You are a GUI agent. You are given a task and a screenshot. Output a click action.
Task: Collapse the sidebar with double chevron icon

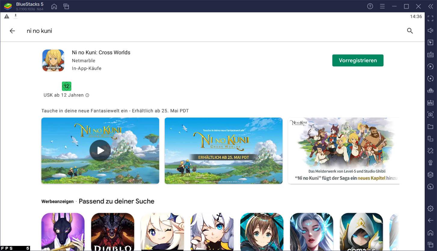[431, 6]
